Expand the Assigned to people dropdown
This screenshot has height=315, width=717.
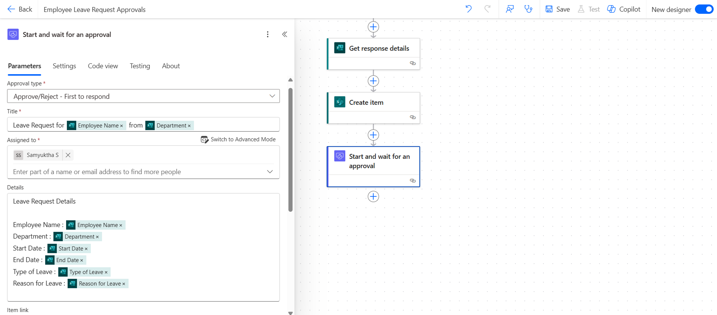point(270,171)
